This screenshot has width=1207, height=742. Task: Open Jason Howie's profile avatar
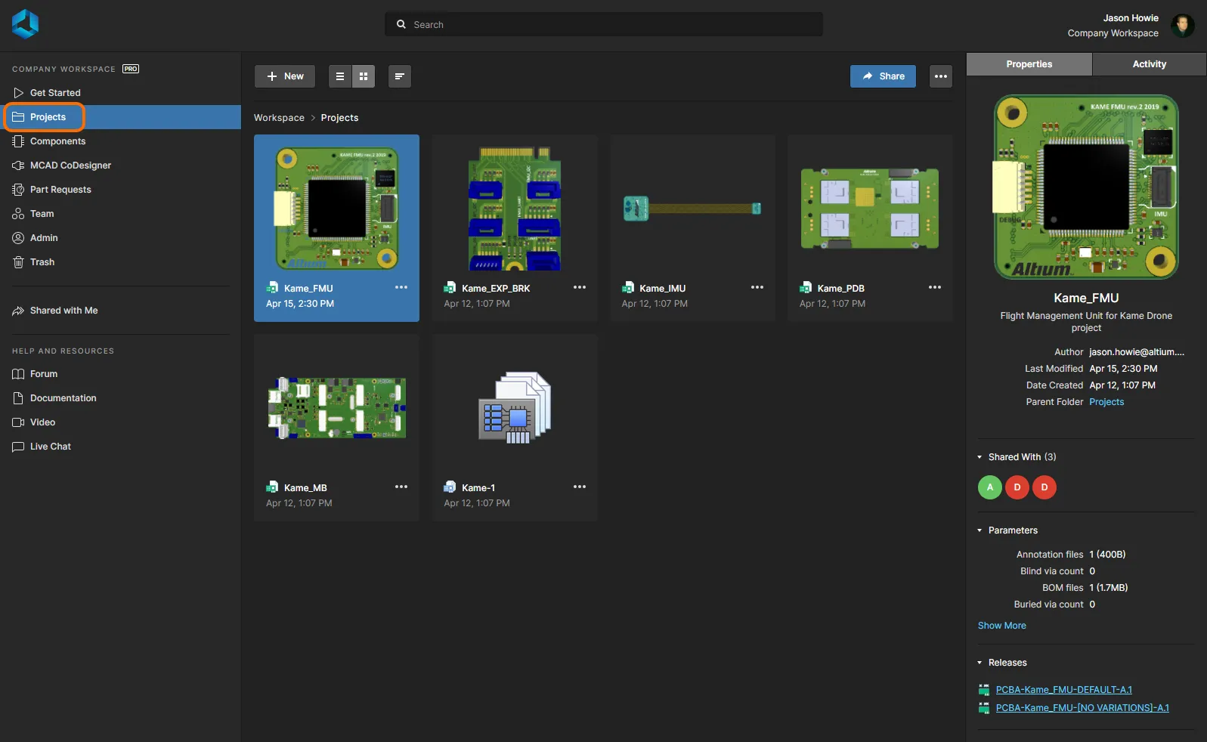1182,26
